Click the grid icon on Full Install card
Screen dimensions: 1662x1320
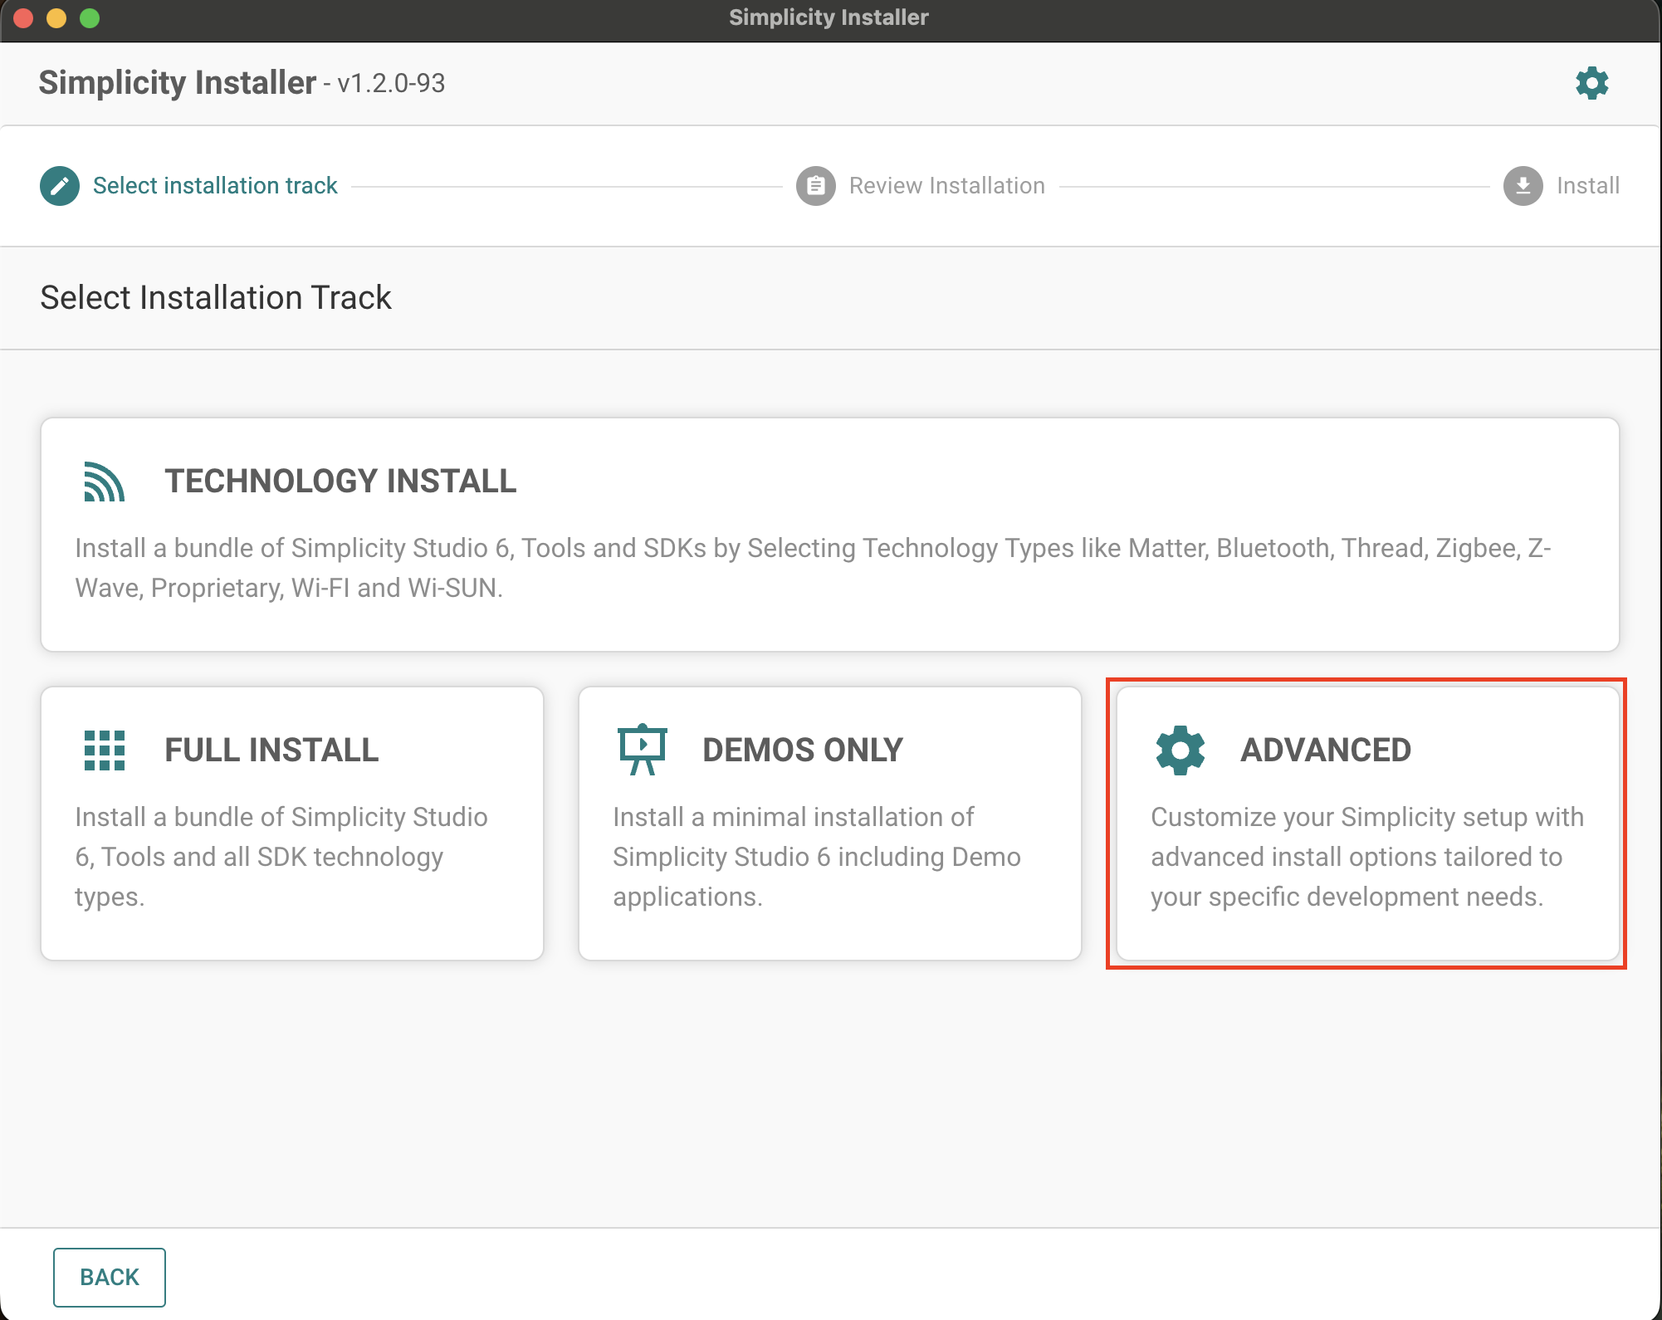tap(105, 750)
